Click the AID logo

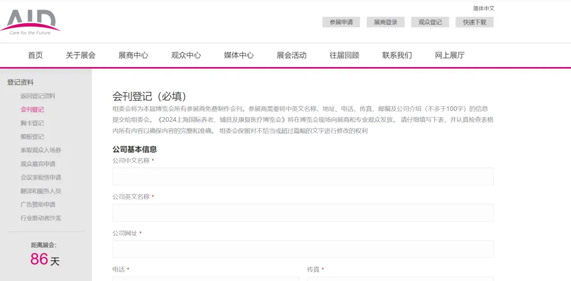[31, 22]
